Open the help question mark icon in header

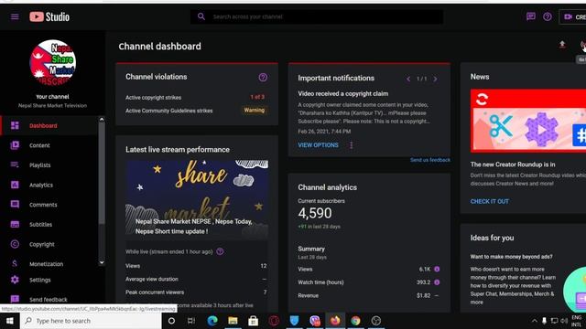(548, 16)
